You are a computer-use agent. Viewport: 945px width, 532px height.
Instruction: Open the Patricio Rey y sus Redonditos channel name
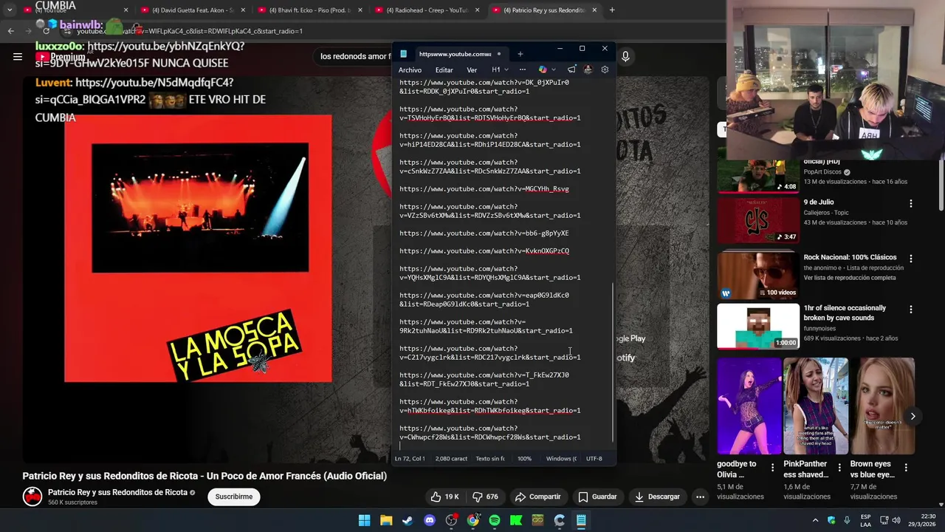coord(117,493)
